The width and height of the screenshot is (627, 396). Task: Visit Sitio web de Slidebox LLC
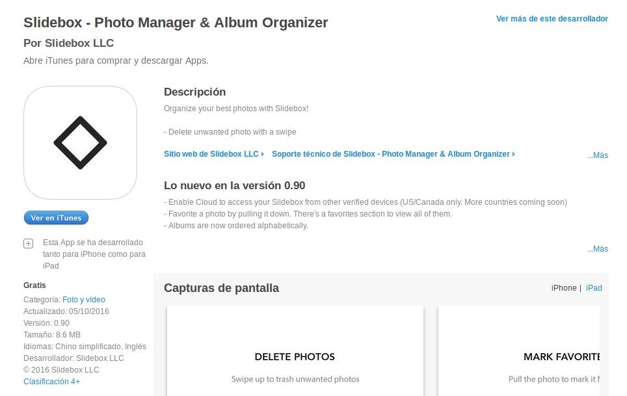[x=212, y=154]
